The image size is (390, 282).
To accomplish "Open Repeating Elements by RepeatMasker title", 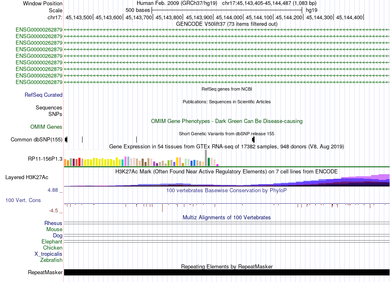I will tap(227, 266).
